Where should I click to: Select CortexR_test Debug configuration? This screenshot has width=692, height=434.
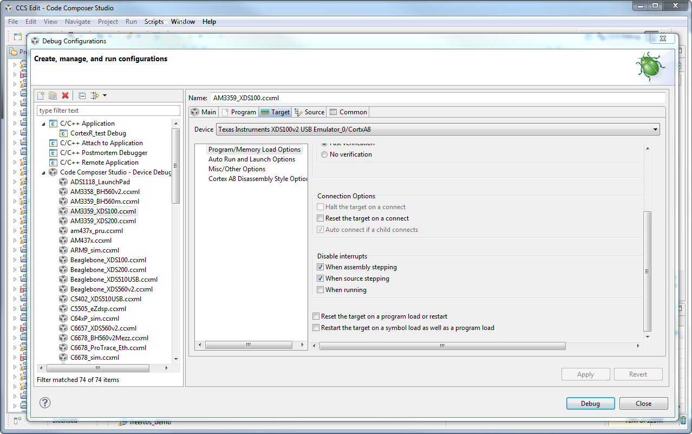[x=98, y=133]
